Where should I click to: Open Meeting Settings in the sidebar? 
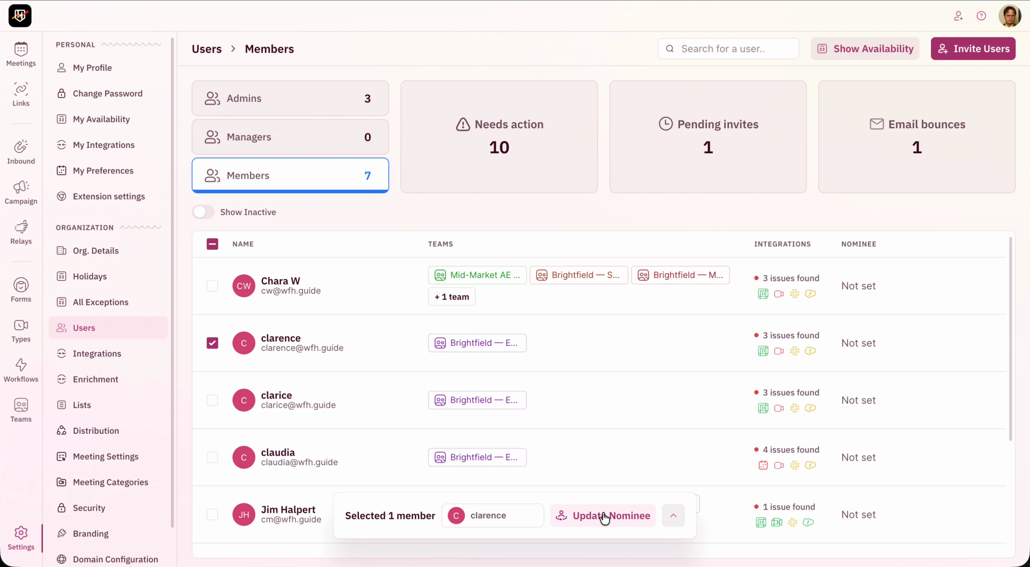click(106, 456)
